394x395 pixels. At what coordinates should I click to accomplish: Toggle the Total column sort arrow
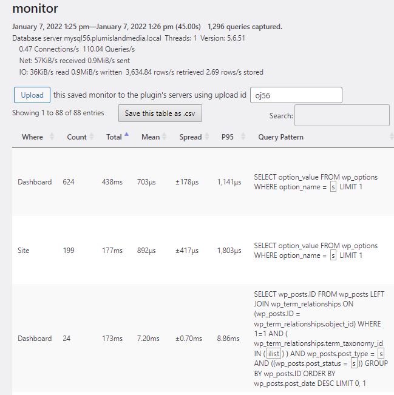click(x=127, y=135)
